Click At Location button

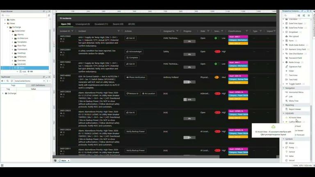tap(148, 93)
